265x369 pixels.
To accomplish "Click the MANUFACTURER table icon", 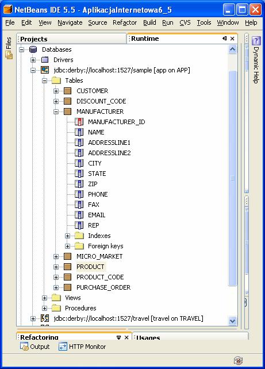I will [x=68, y=112].
